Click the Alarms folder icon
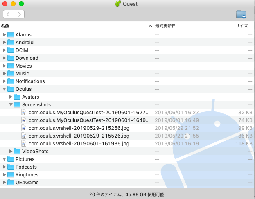255x199 pixels. (x=11, y=34)
